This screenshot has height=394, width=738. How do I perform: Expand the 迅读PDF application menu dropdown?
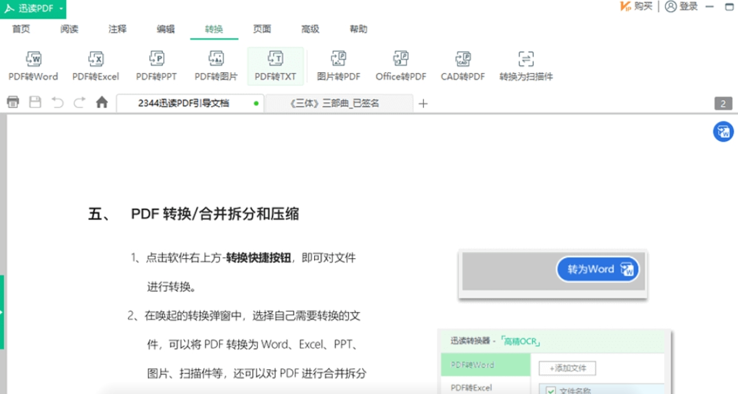pos(61,9)
